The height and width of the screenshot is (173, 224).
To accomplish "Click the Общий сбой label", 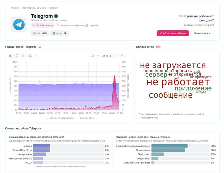I will 143,159.
